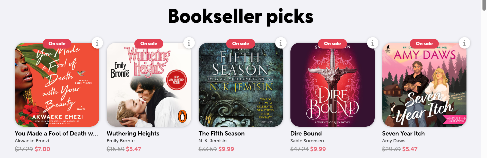View author Akwaeke Emezi

pos(32,141)
